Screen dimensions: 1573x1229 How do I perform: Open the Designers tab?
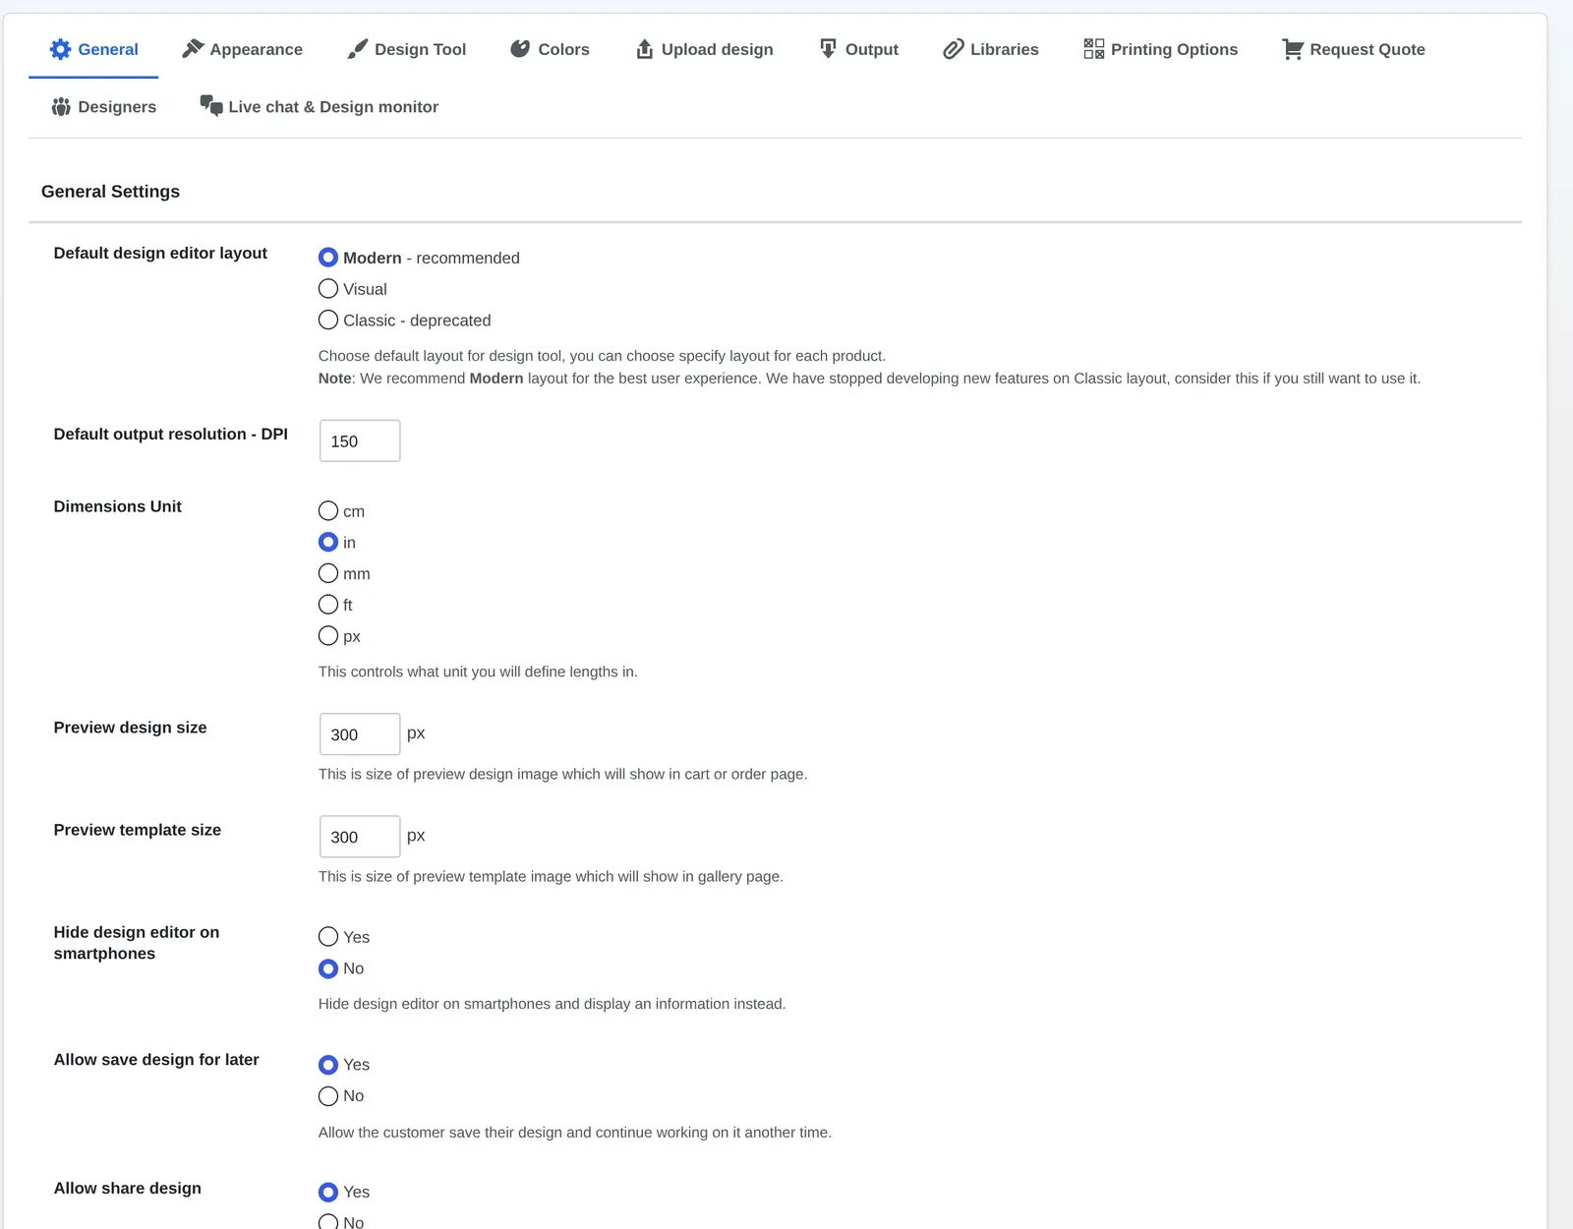tap(103, 106)
